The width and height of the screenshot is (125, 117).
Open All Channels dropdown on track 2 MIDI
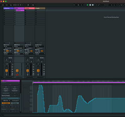(19, 48)
